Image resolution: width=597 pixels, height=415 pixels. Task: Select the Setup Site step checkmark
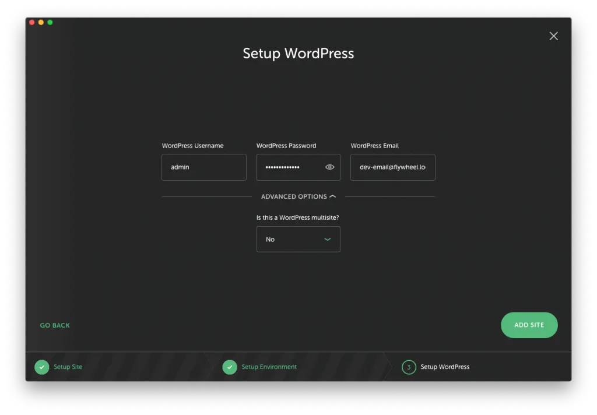pos(42,367)
